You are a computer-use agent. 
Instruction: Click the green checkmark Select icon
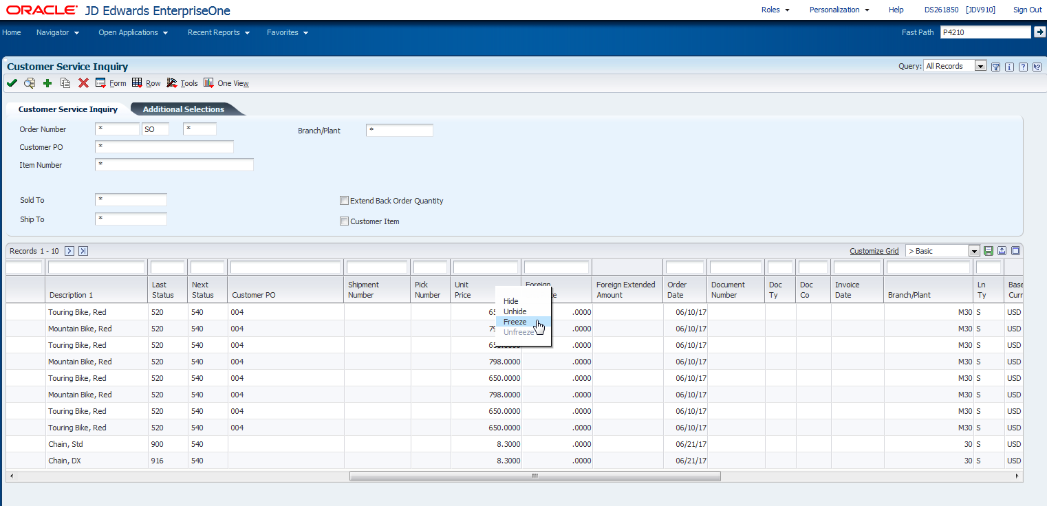click(x=12, y=83)
